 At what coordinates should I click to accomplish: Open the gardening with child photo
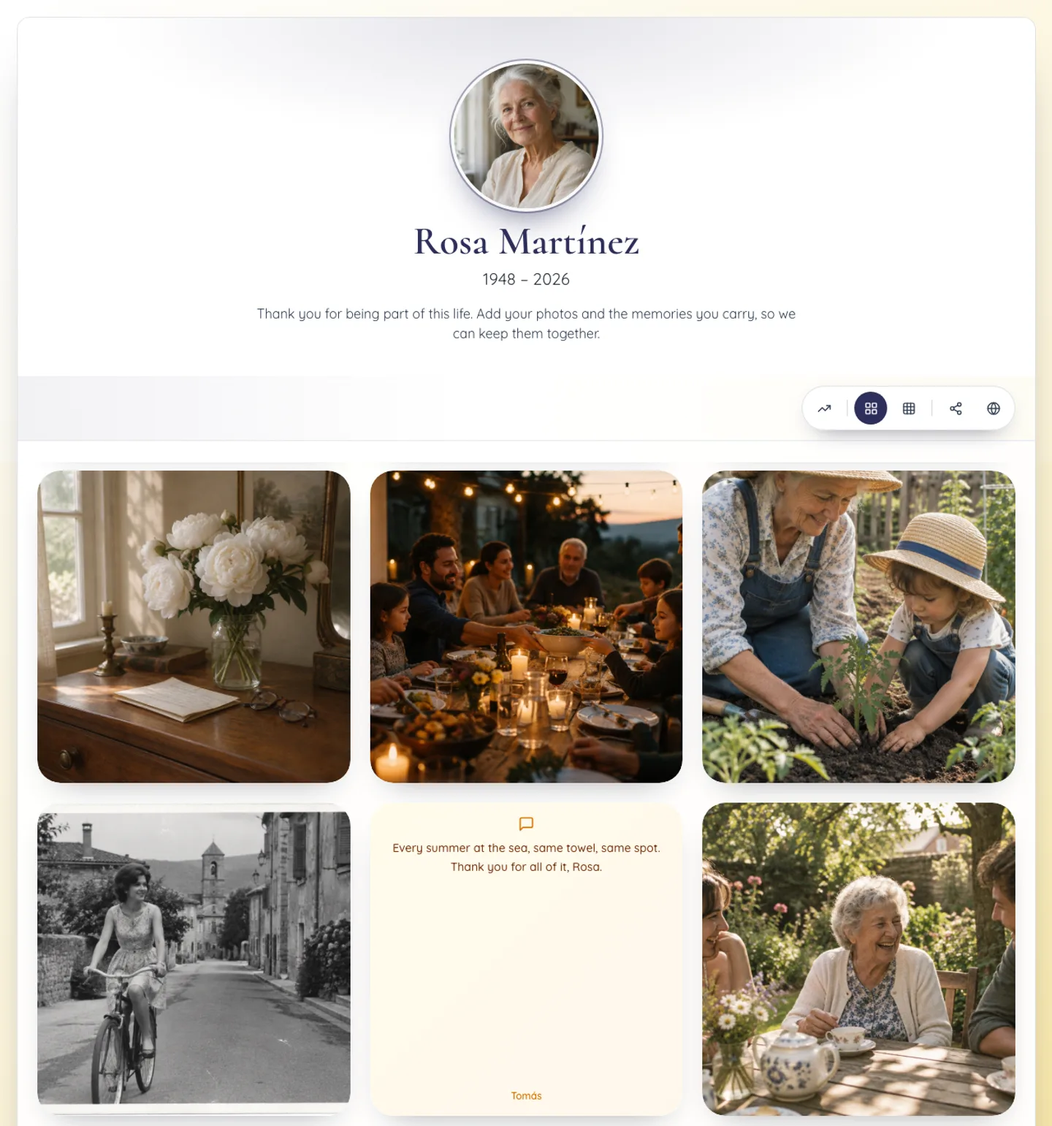[858, 626]
